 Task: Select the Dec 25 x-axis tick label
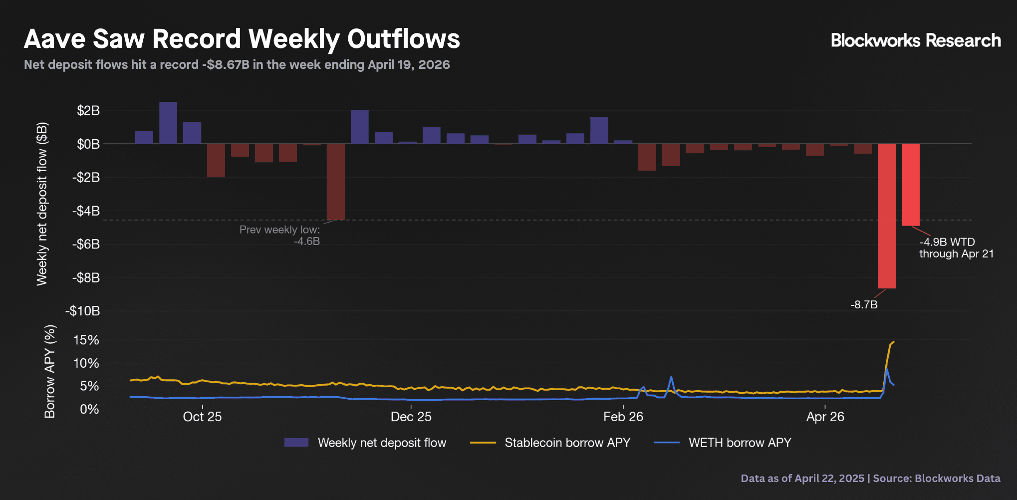pos(411,417)
